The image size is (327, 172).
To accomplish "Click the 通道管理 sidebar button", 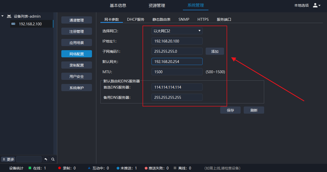I will point(77,20).
